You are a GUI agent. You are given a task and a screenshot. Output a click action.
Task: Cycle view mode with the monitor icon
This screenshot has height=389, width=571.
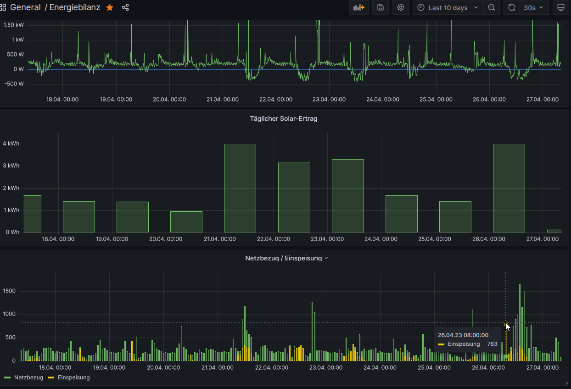(560, 8)
